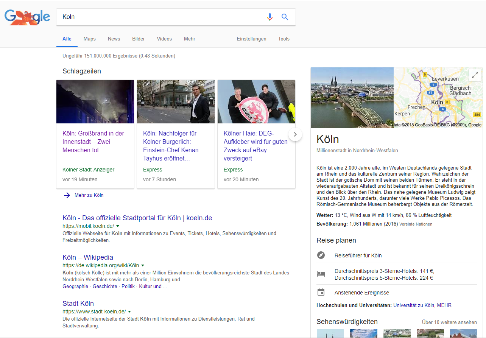Open the Köln – Wikipedia result

tap(88, 257)
